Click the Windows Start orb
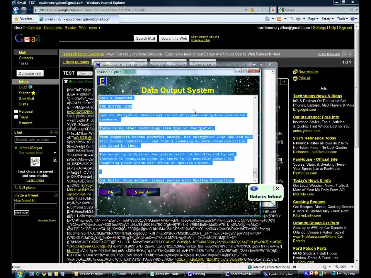371x278 pixels. point(20,273)
